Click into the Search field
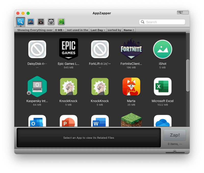The width and height of the screenshot is (204, 173). pos(162,22)
